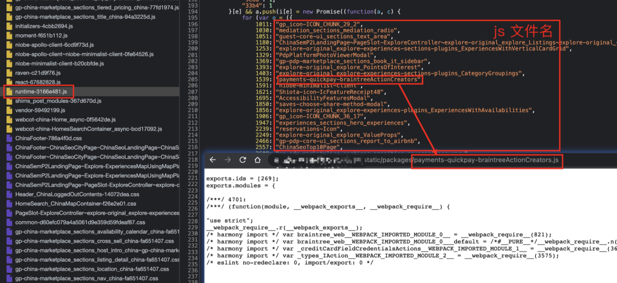Click the payments-quickpay-braintreeActionCreators.js text in the URL
Screen dimensions: 617x283
click(x=486, y=160)
